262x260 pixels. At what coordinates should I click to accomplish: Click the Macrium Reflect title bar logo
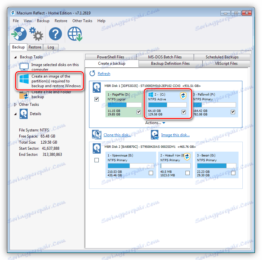[13, 13]
